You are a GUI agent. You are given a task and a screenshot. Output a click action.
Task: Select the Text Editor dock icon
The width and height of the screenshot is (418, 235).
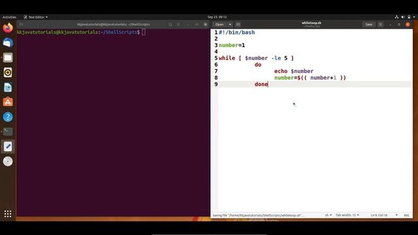coord(8,146)
